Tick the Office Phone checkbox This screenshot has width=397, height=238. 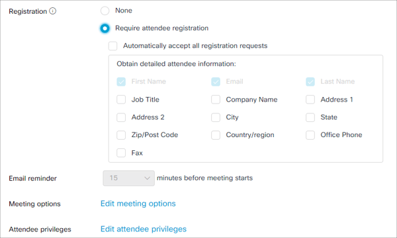(x=310, y=135)
